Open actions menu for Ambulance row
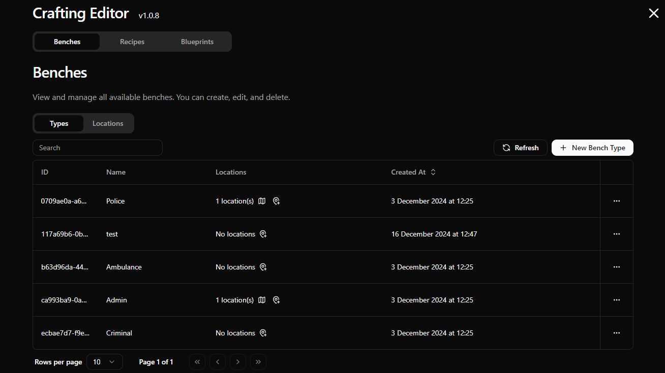 coord(616,267)
